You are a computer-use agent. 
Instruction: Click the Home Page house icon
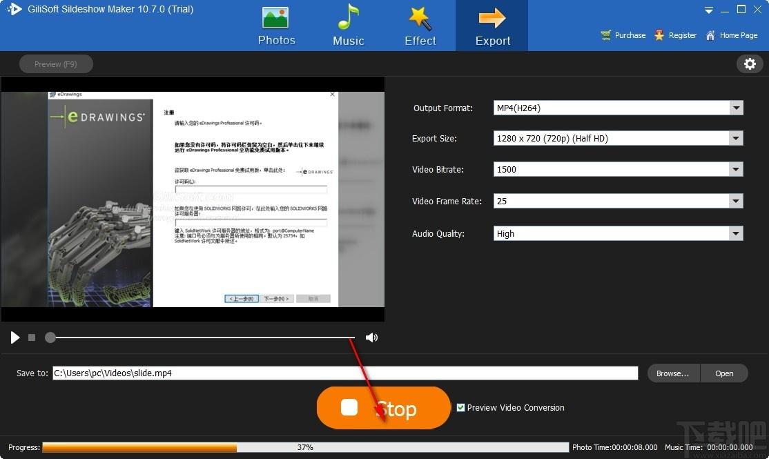click(x=710, y=35)
